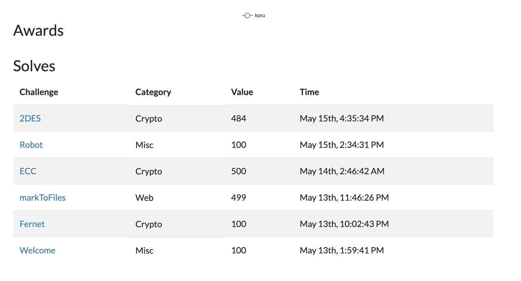Open the Fernet challenge link
Viewport: 521px width, 281px height.
click(x=32, y=224)
